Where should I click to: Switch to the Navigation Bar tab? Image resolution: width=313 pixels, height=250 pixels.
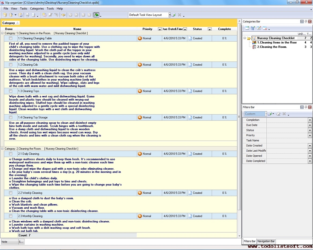point(266,241)
